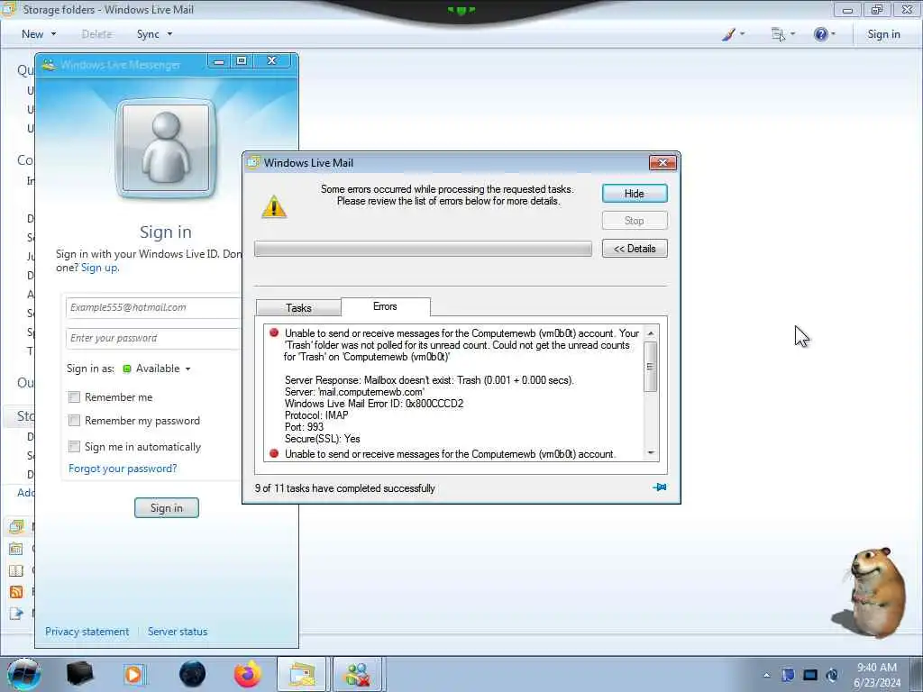923x692 pixels.
Task: Expand the Menus dropdown arrow
Action: [x=792, y=34]
